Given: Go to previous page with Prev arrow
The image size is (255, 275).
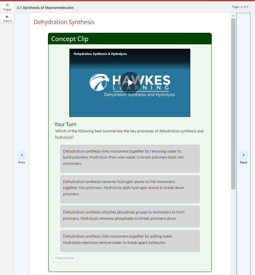Looking at the screenshot, I should [22, 155].
